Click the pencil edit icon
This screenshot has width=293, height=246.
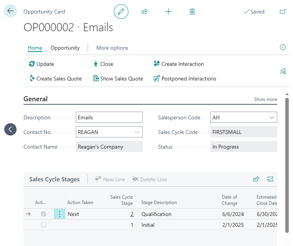[x=121, y=12]
